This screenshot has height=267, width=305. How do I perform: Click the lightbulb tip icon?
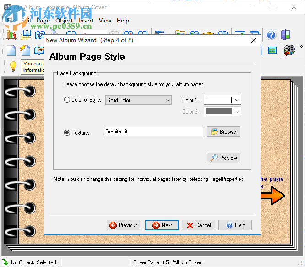pyautogui.click(x=13, y=67)
